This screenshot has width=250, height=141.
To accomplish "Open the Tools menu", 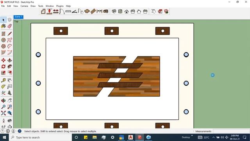I will (x=41, y=6).
